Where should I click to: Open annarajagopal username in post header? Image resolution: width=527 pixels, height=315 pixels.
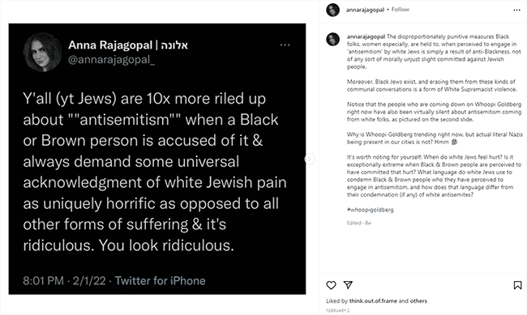pyautogui.click(x=365, y=10)
